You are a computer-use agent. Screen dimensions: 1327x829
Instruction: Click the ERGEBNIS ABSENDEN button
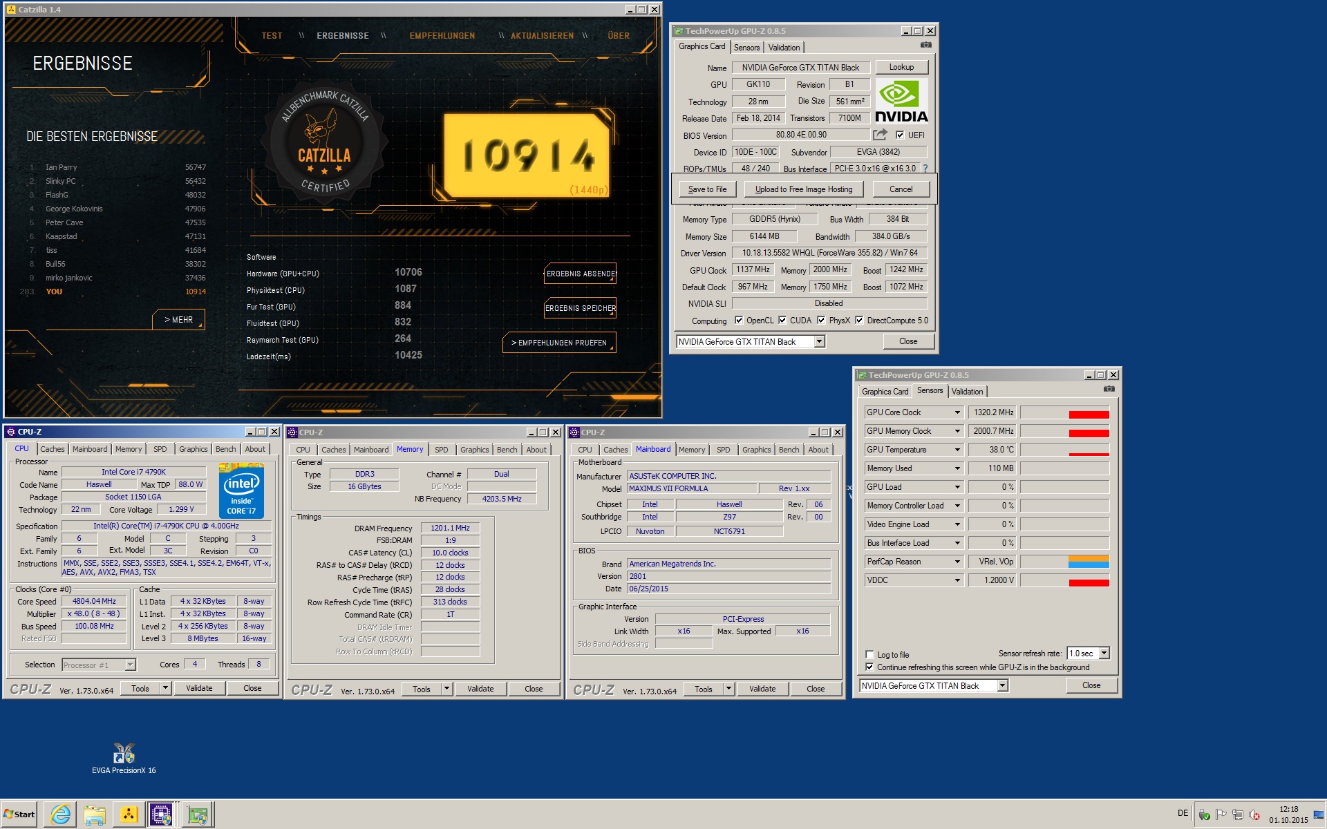pyautogui.click(x=581, y=274)
